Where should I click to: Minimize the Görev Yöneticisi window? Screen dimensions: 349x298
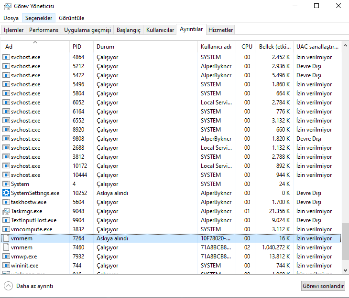point(295,6)
